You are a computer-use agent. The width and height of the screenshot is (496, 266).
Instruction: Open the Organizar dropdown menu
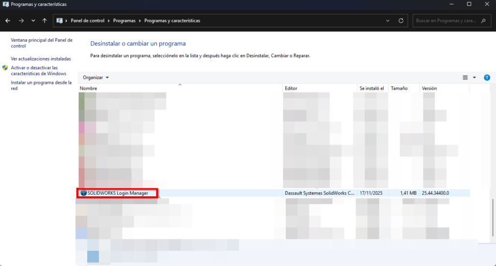(95, 78)
